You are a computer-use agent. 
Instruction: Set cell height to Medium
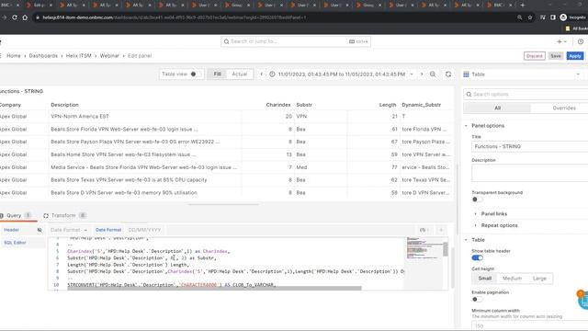coord(512,279)
